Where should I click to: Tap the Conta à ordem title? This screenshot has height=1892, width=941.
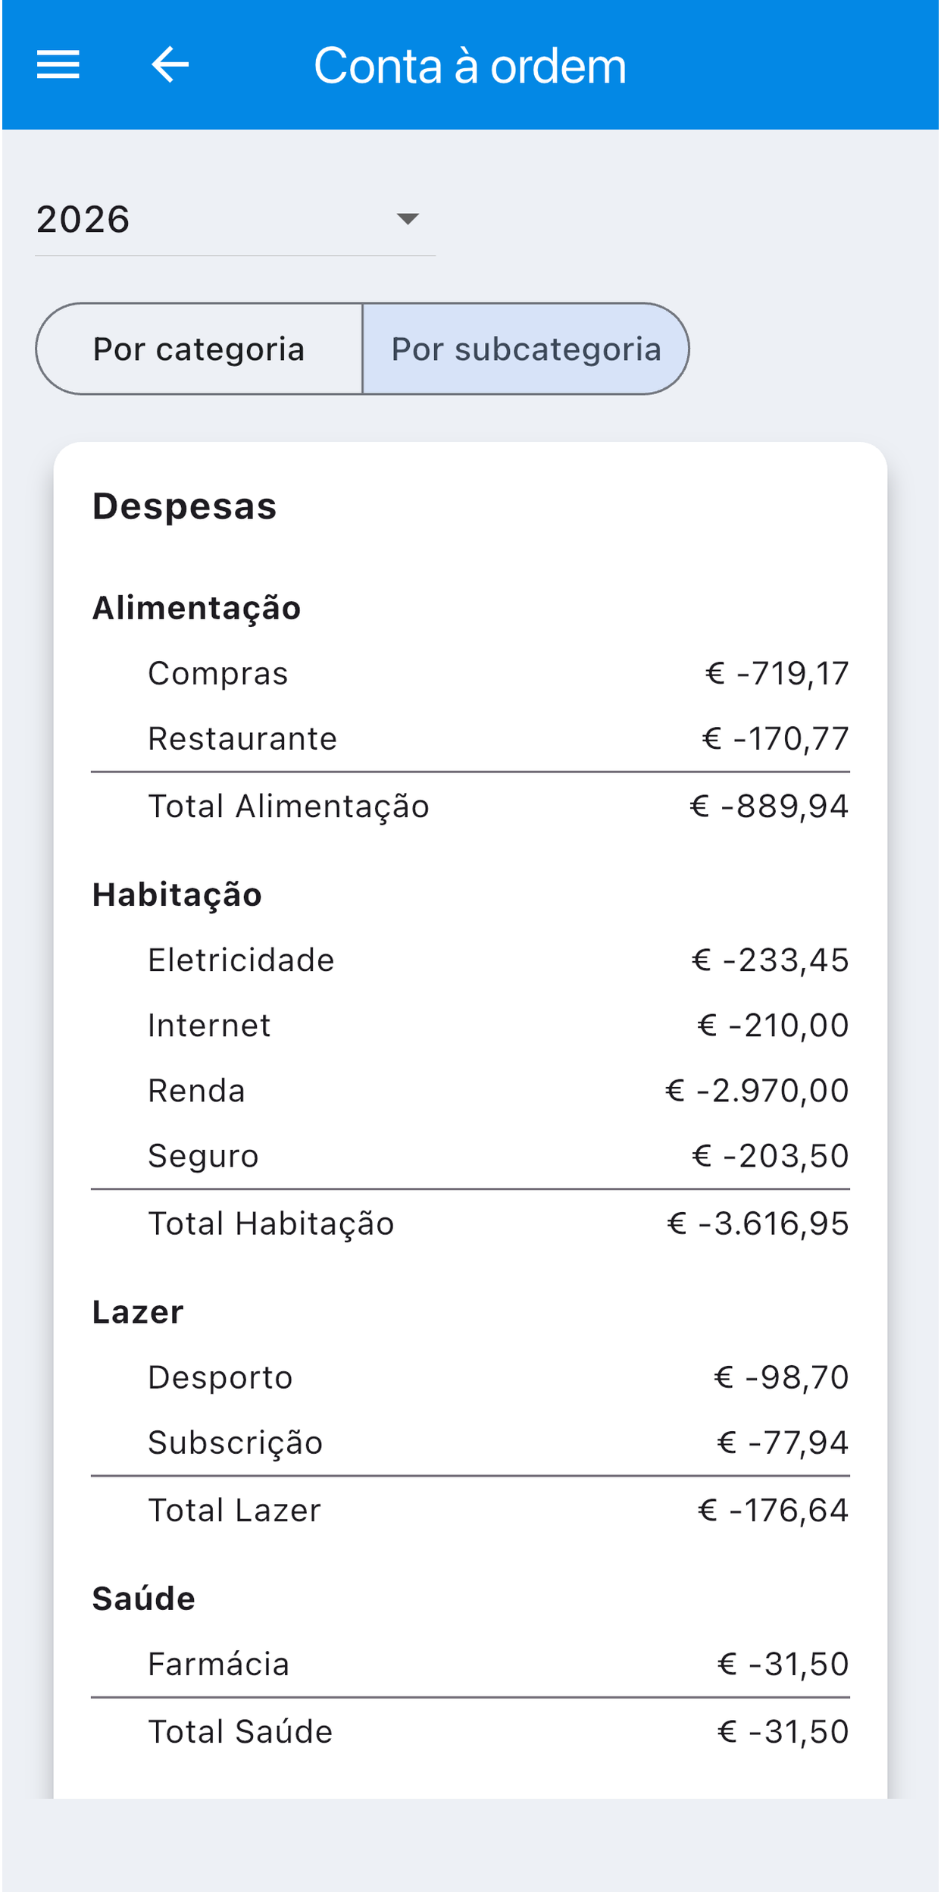(470, 66)
